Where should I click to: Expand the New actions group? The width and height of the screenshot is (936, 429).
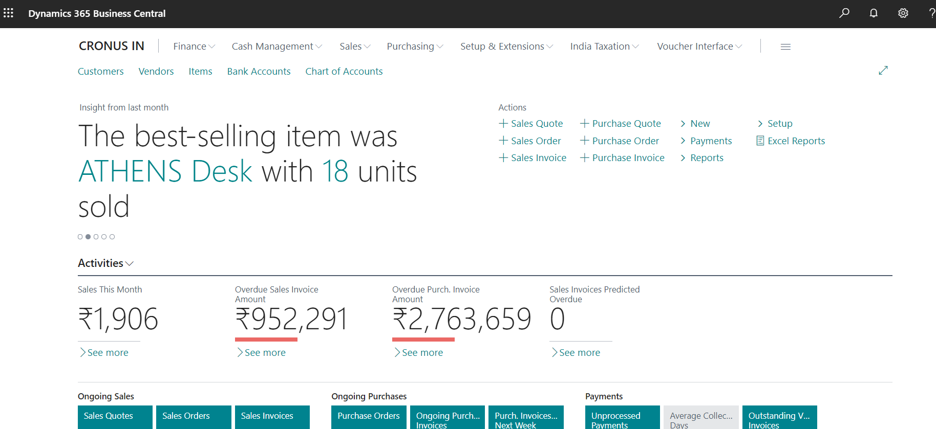pyautogui.click(x=695, y=123)
